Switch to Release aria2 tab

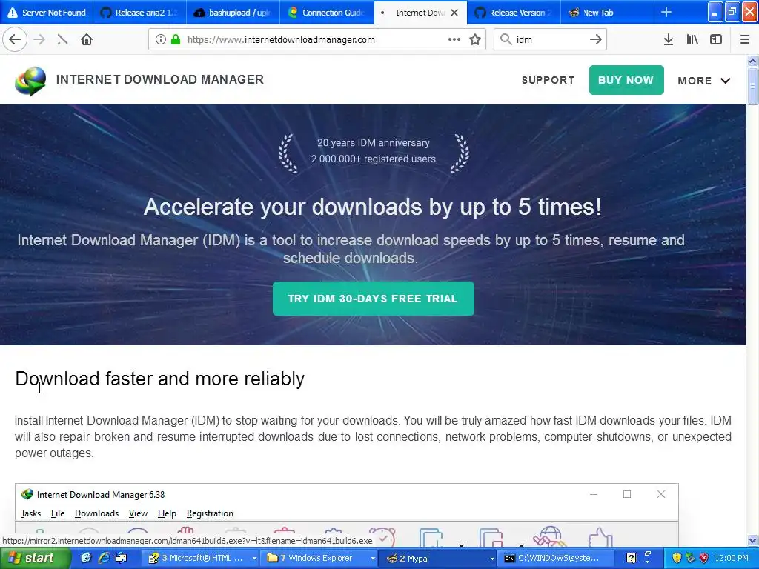[x=139, y=12]
